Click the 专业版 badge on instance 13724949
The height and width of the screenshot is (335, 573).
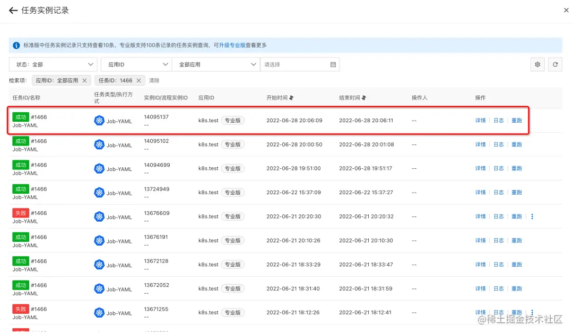[x=232, y=193]
